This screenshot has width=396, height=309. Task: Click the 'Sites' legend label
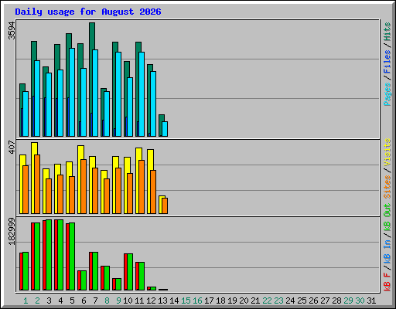point(387,187)
